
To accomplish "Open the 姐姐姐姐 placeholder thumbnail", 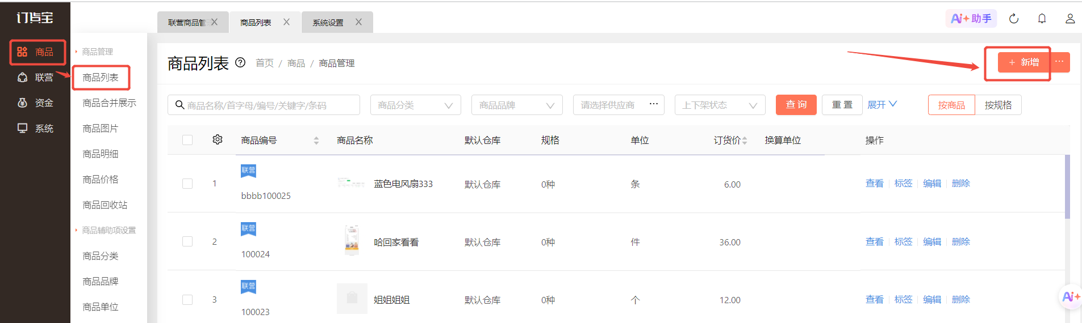I will point(352,299).
